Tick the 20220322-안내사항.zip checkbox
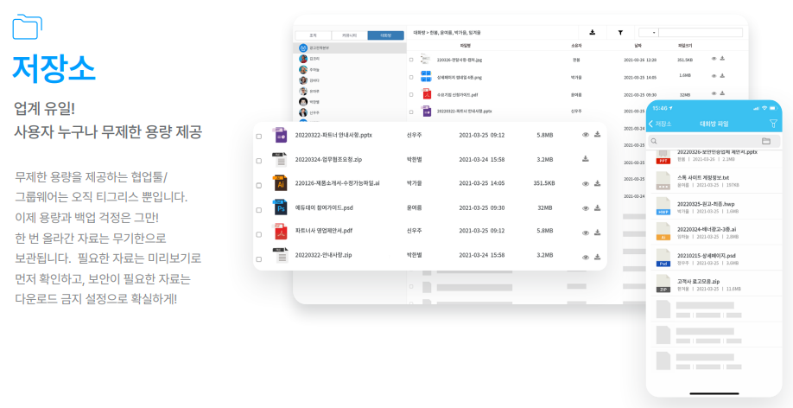Viewport: 793px width, 408px height. tap(259, 258)
